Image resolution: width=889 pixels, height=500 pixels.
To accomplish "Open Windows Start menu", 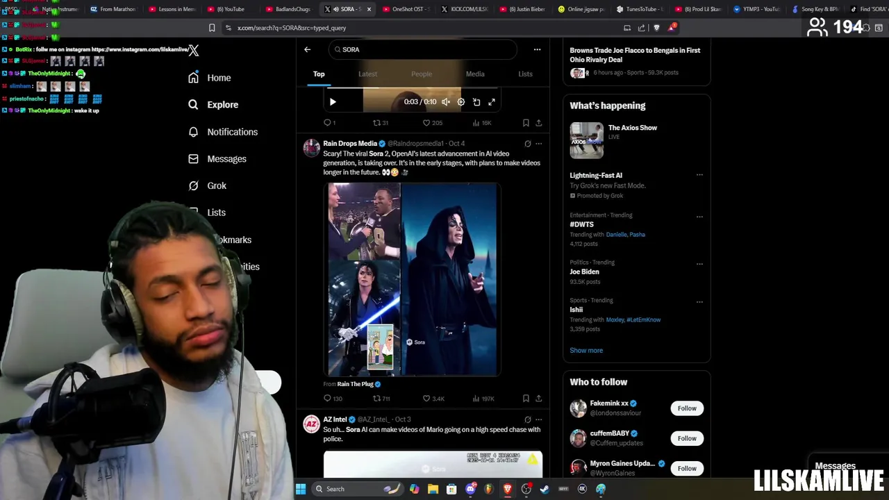I will [301, 489].
